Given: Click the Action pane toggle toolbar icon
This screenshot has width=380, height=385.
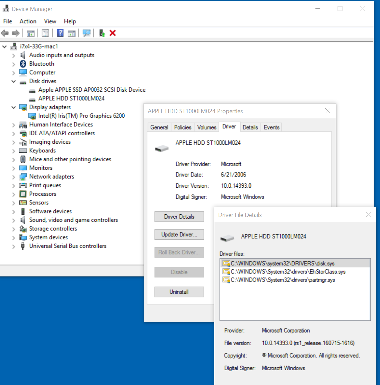Looking at the screenshot, I should tap(72, 33).
